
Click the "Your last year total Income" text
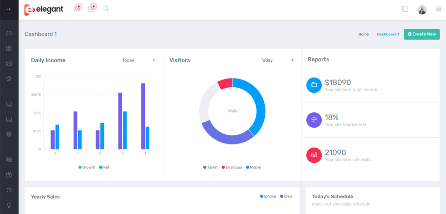click(x=351, y=90)
